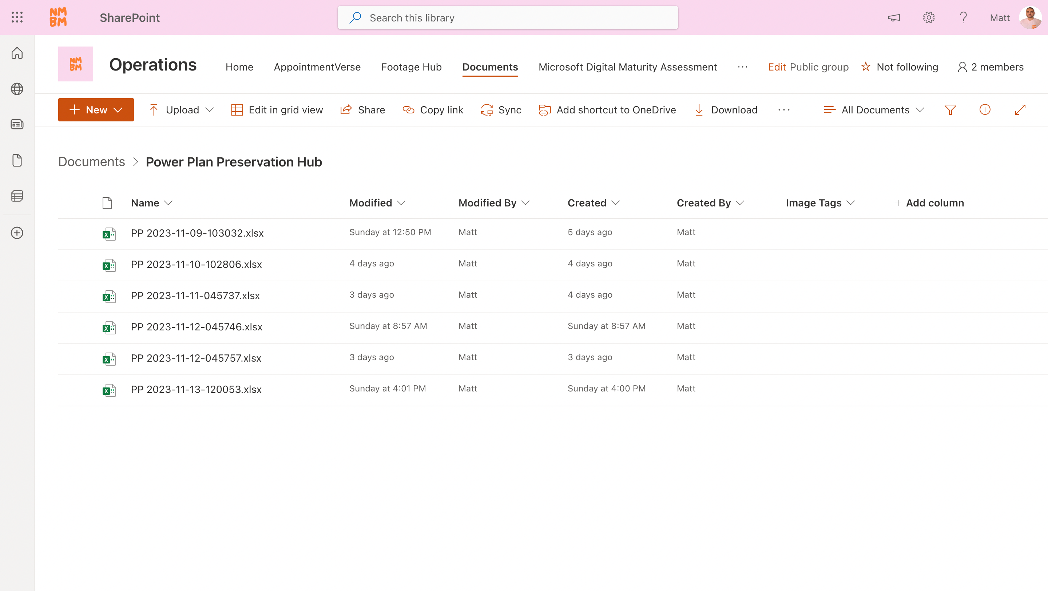Open the Settings gear icon
The width and height of the screenshot is (1048, 591).
click(929, 17)
